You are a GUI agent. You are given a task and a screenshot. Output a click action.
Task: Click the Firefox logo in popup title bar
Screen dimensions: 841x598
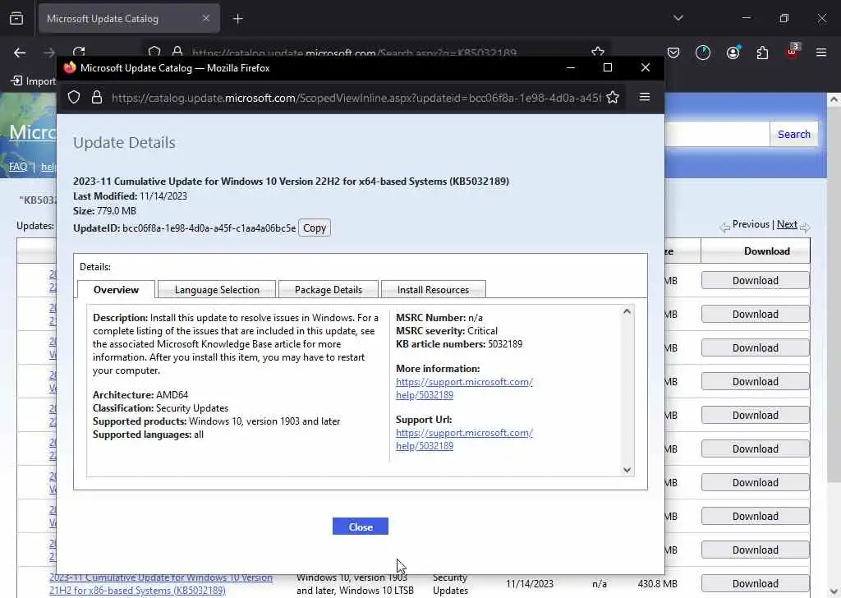(70, 67)
